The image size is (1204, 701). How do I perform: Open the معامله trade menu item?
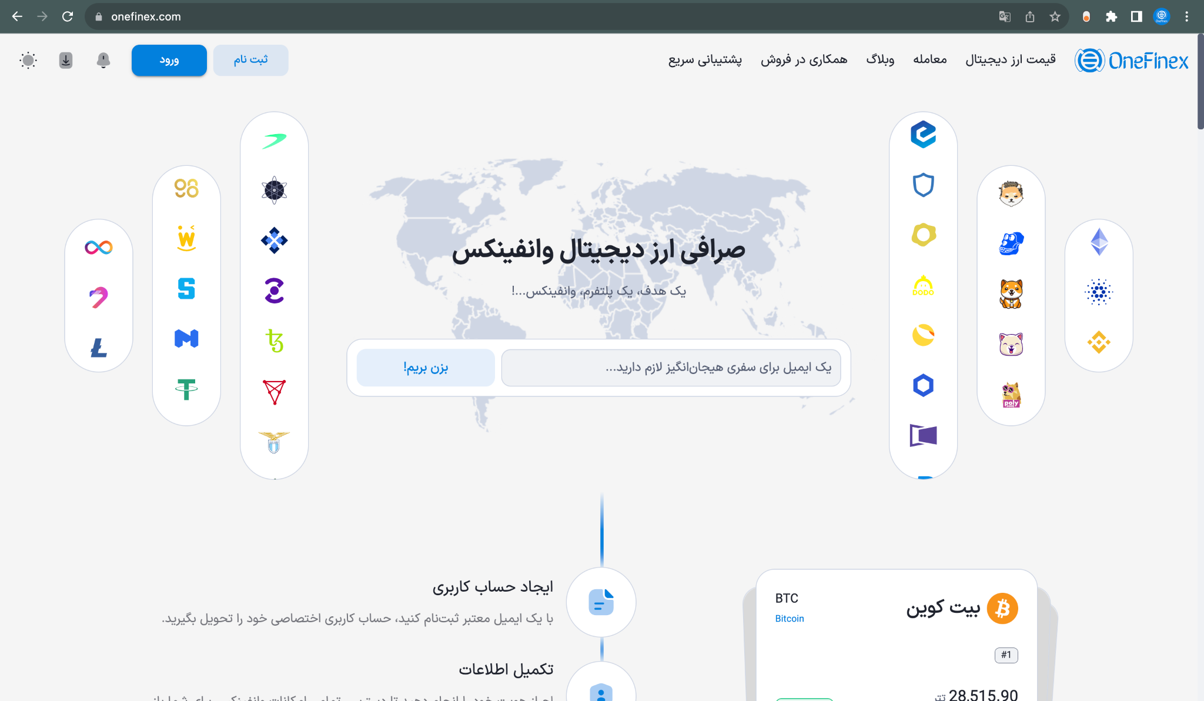tap(930, 59)
